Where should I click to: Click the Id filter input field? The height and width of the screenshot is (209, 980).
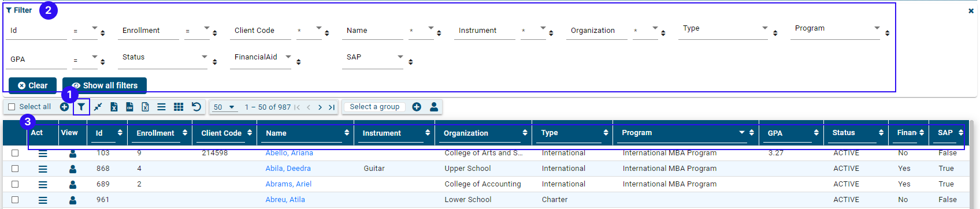[36, 31]
